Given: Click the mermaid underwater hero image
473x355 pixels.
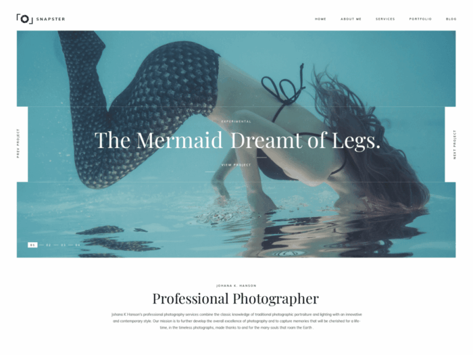Looking at the screenshot, I should click(236, 211).
